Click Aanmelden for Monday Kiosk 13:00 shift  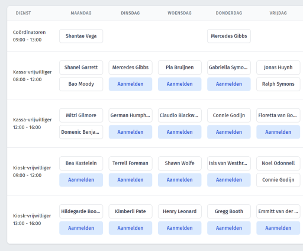81,228
